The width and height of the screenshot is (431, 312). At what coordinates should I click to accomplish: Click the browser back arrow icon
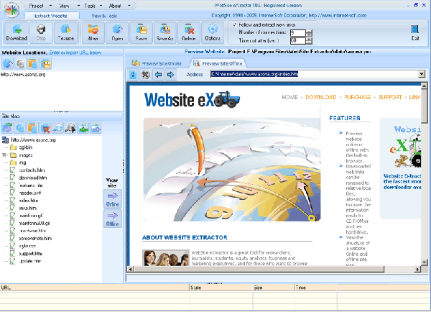pos(158,75)
